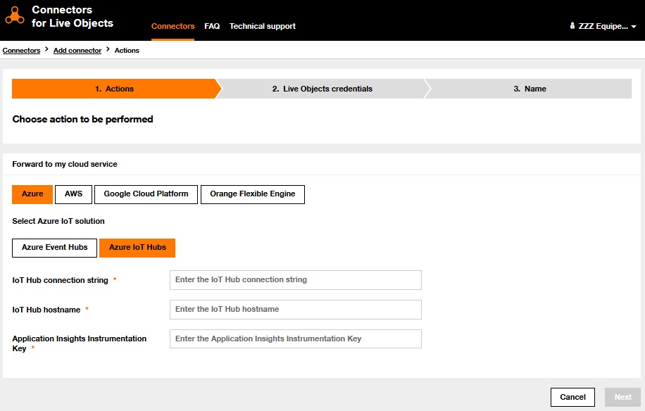
Task: Click the Select Azure IoT solution label
Action: (58, 221)
